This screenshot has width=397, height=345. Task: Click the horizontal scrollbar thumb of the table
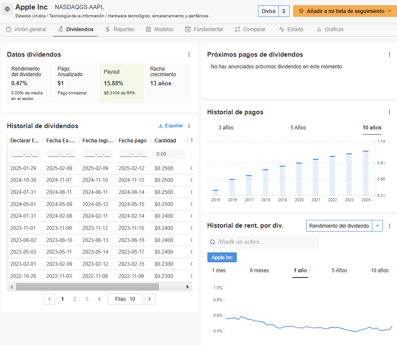point(87,287)
